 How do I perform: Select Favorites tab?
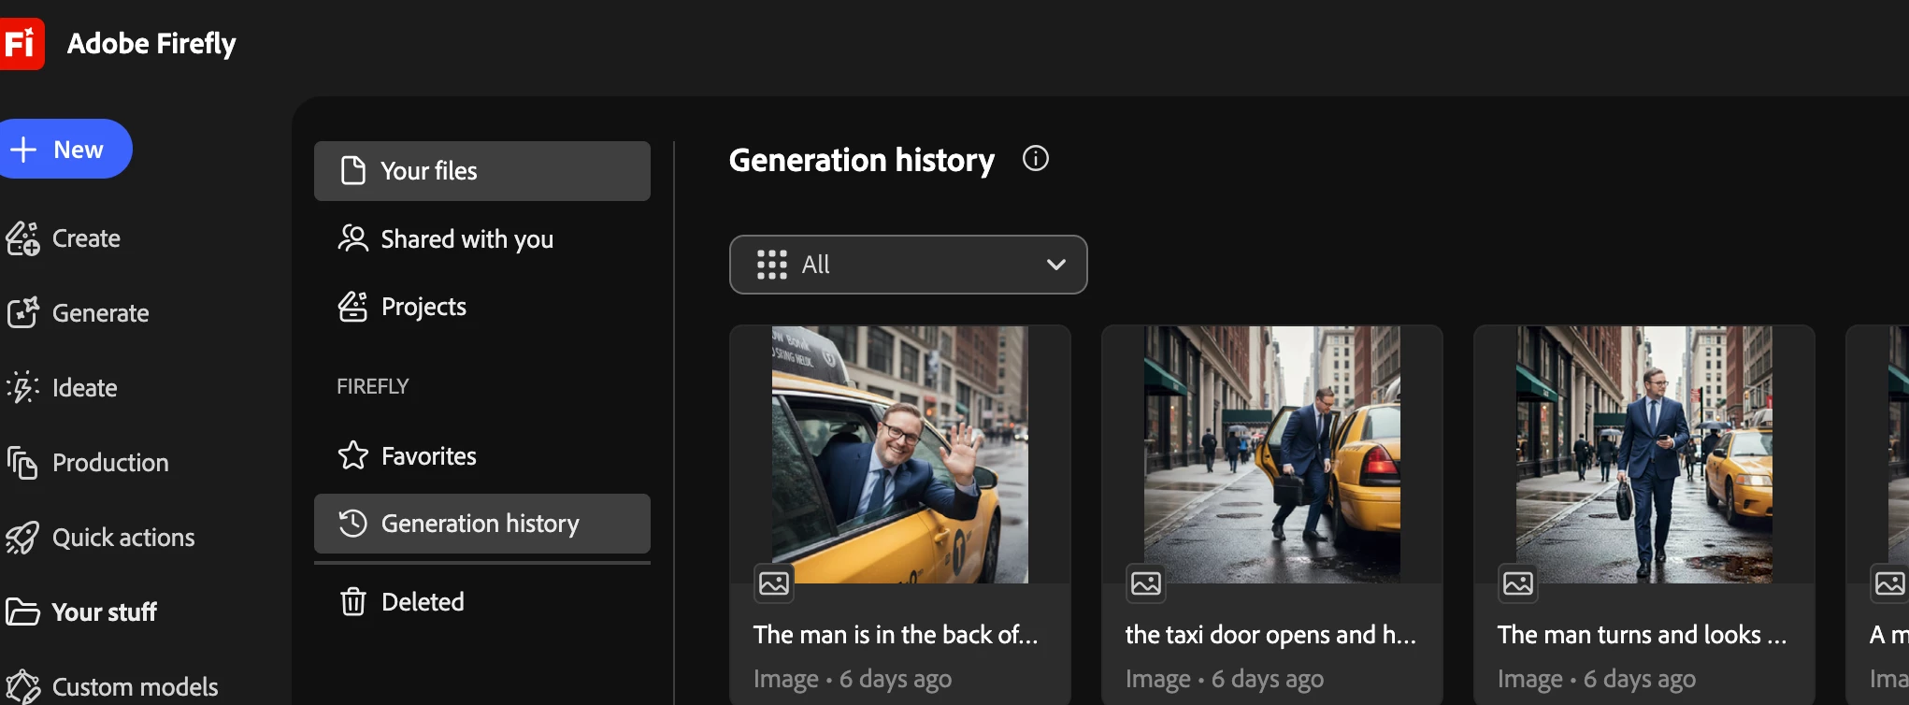[482, 456]
